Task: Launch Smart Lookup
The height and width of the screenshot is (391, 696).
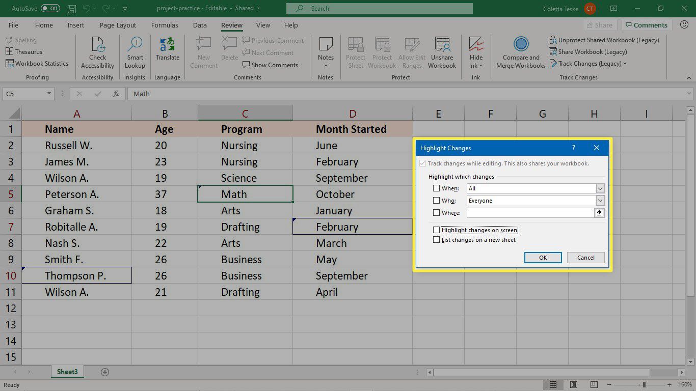Action: (135, 53)
